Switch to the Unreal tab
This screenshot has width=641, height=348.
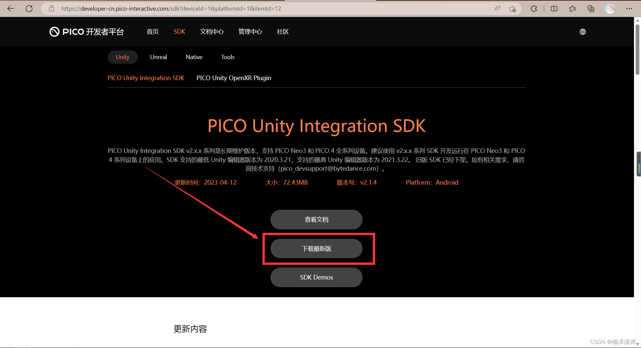158,57
